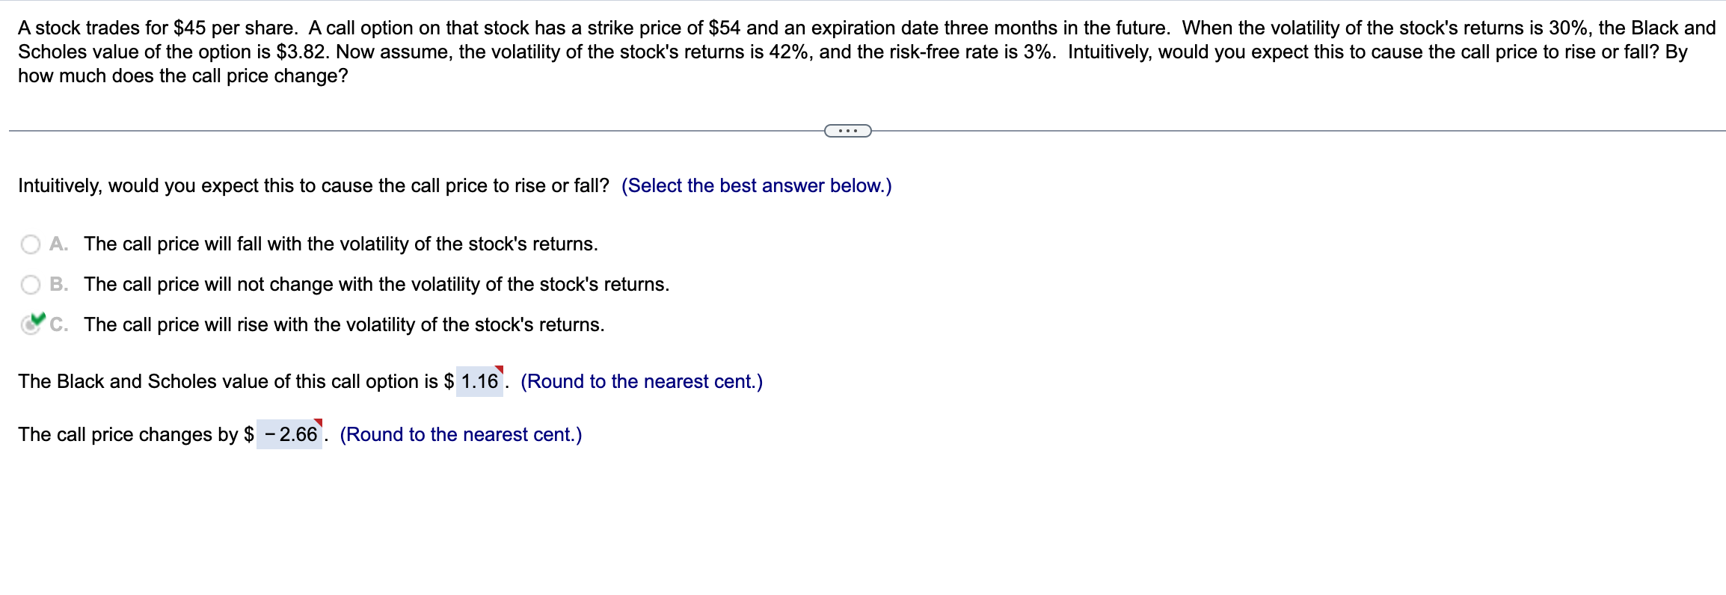Click the dollar sign before the -2.66 field

[x=247, y=434]
